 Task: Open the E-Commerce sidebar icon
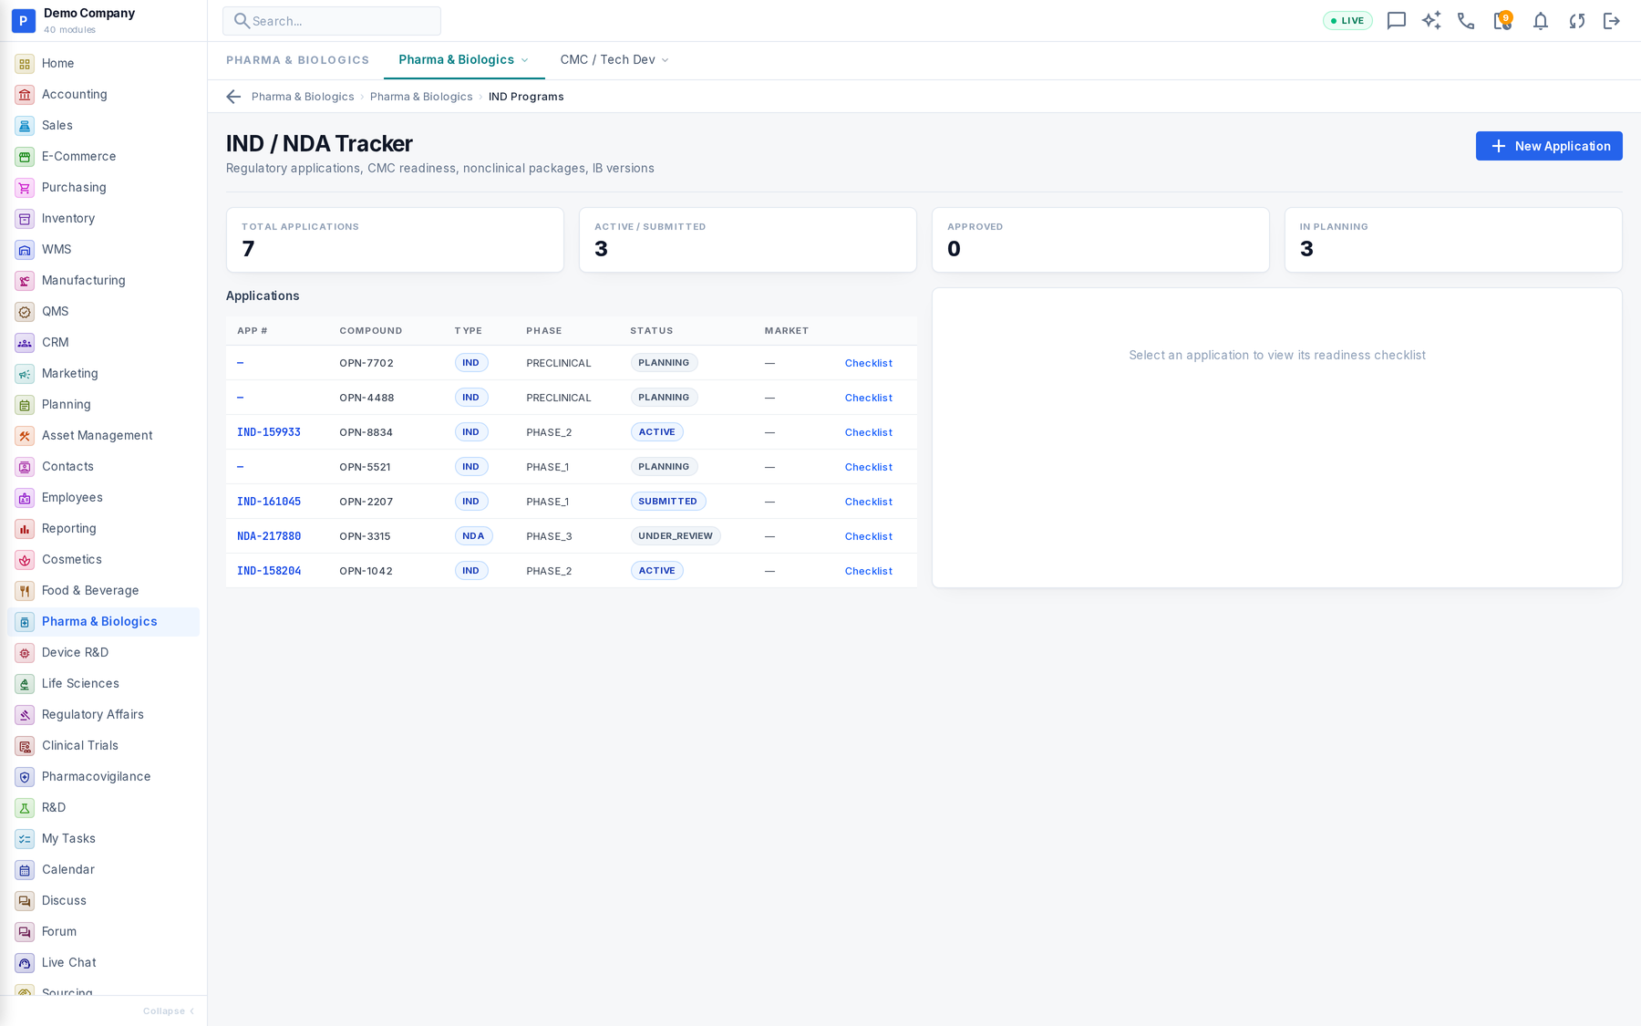coord(25,157)
